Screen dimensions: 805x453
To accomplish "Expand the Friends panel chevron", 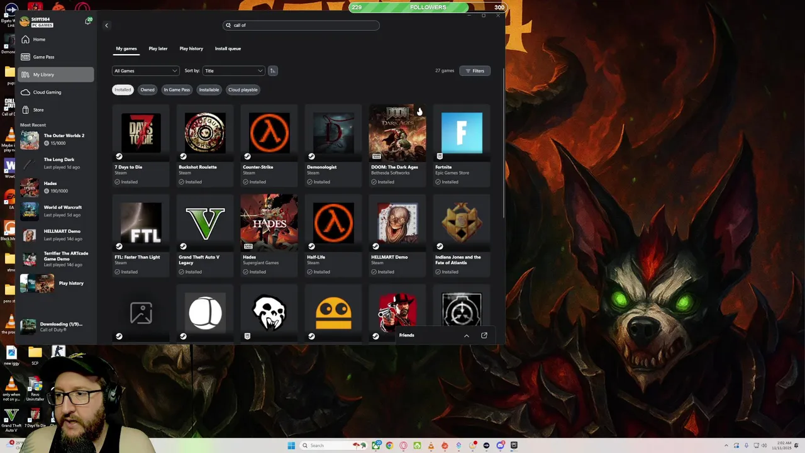I will pos(467,335).
